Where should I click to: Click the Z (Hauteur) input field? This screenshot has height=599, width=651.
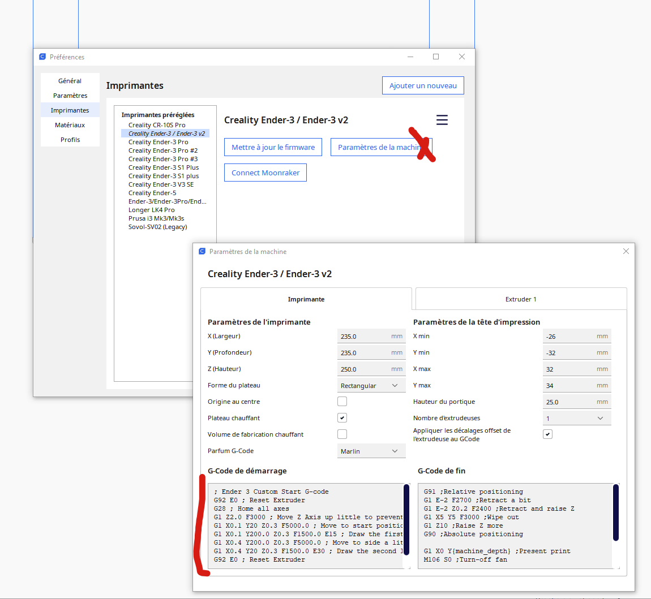tap(371, 369)
